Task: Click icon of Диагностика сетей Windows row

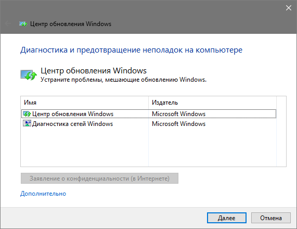Action: coord(27,123)
